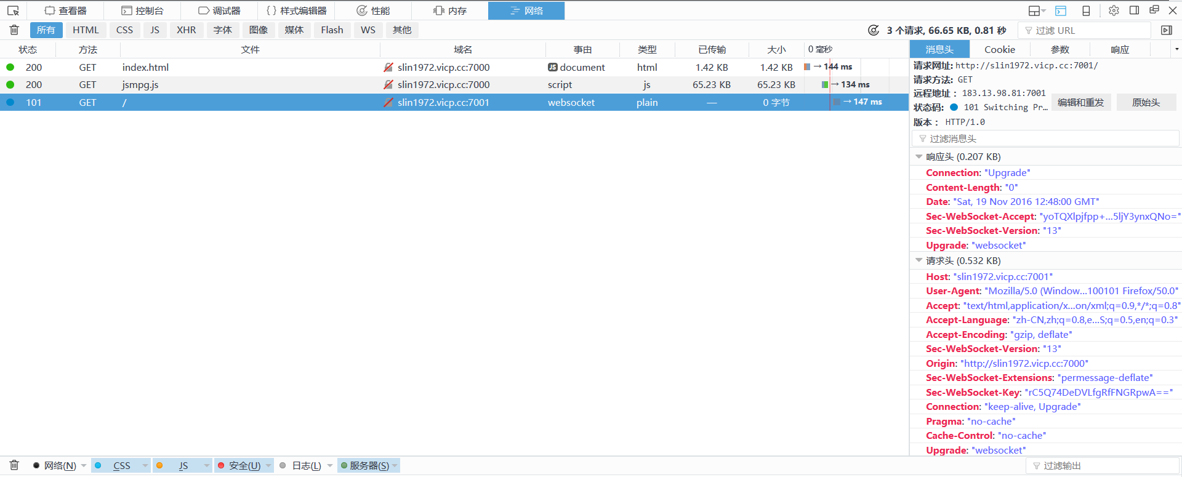Image resolution: width=1182 pixels, height=477 pixels.
Task: Toggle the 媒体 media filter
Action: (294, 30)
